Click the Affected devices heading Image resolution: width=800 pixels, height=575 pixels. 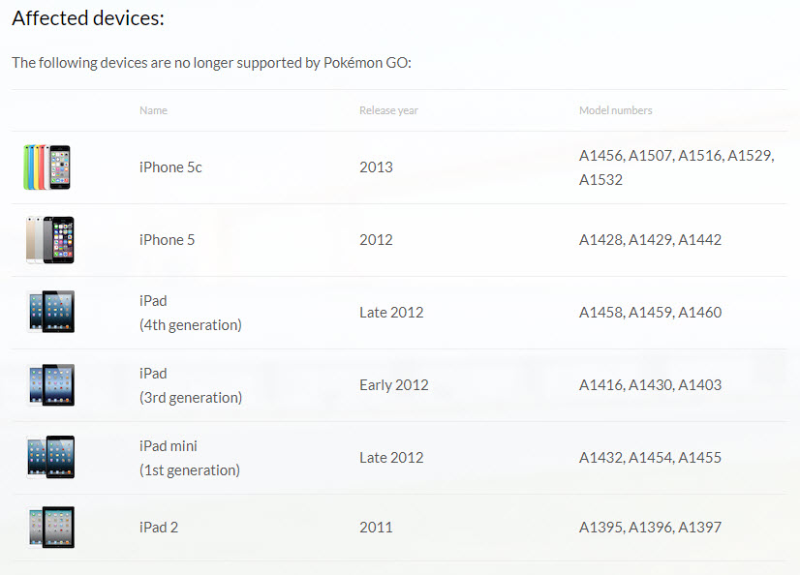[x=88, y=17]
